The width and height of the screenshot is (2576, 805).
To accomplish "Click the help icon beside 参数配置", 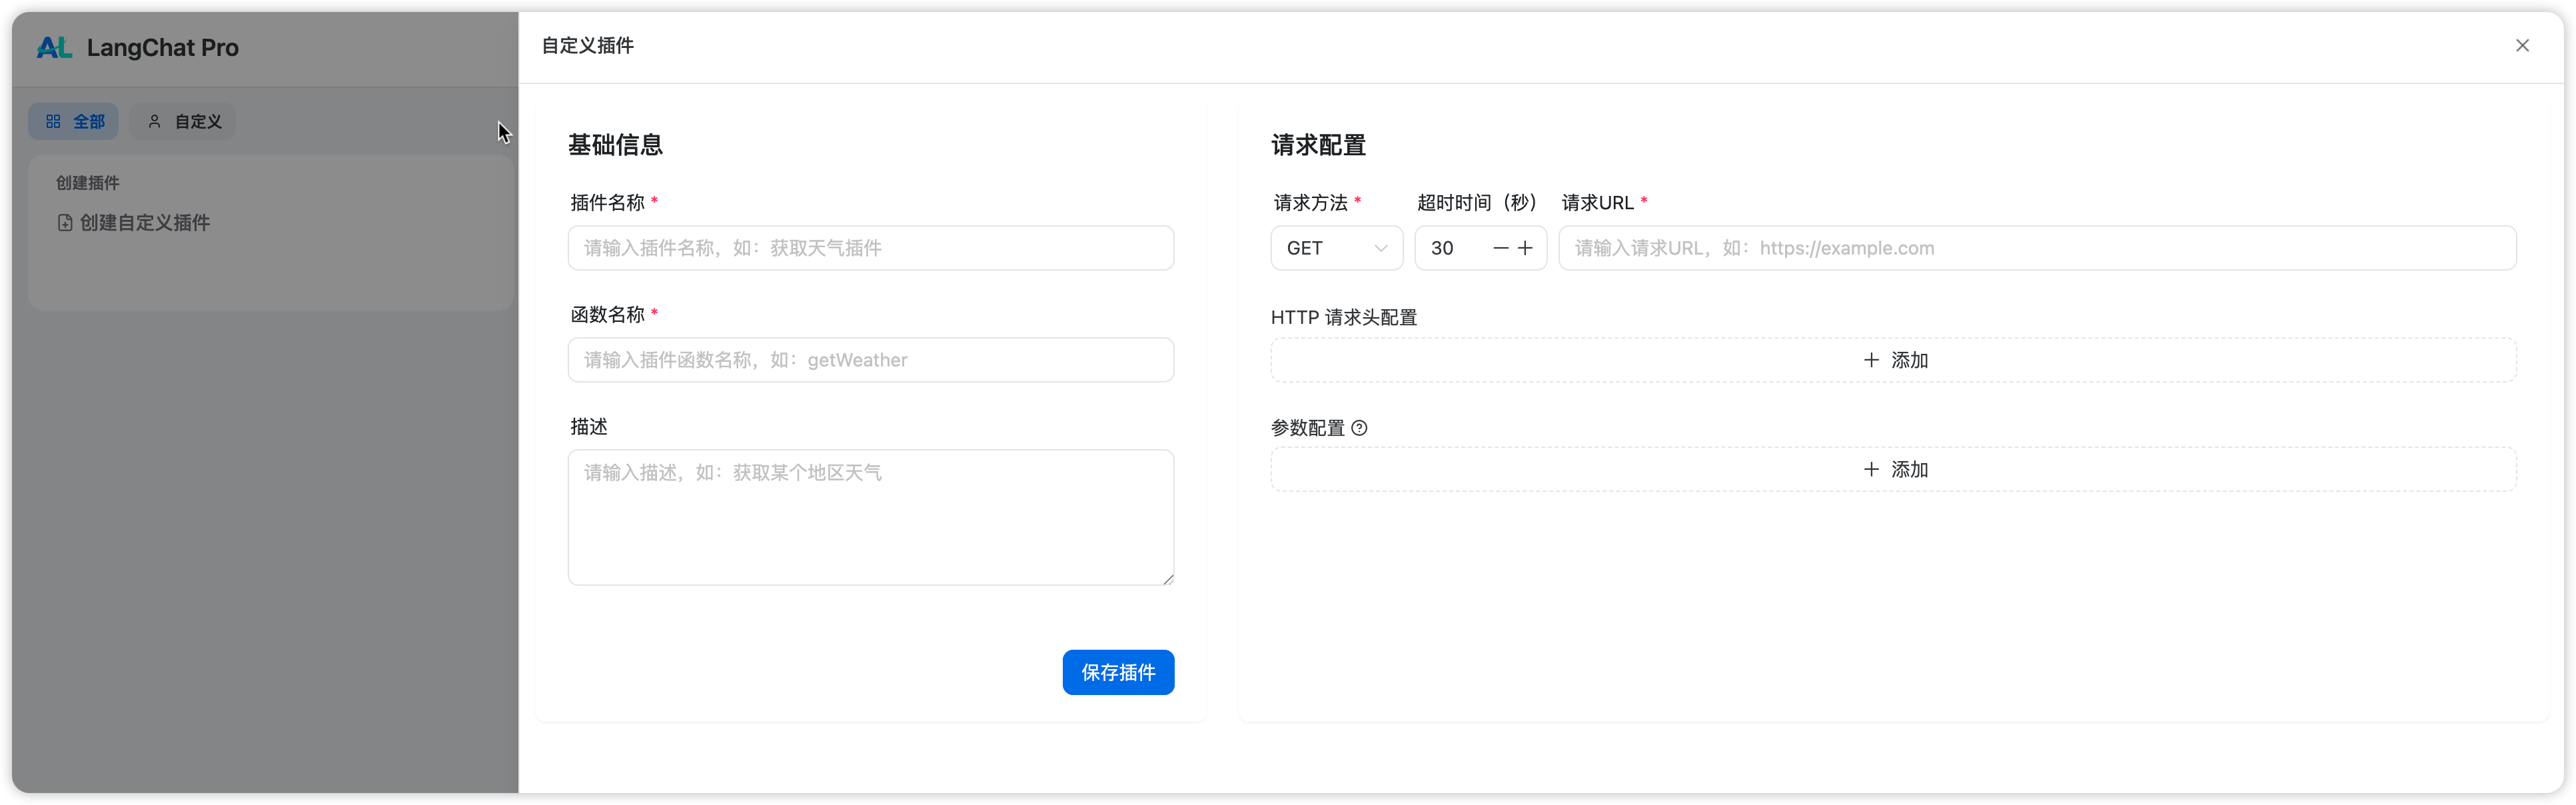I will 1359,428.
